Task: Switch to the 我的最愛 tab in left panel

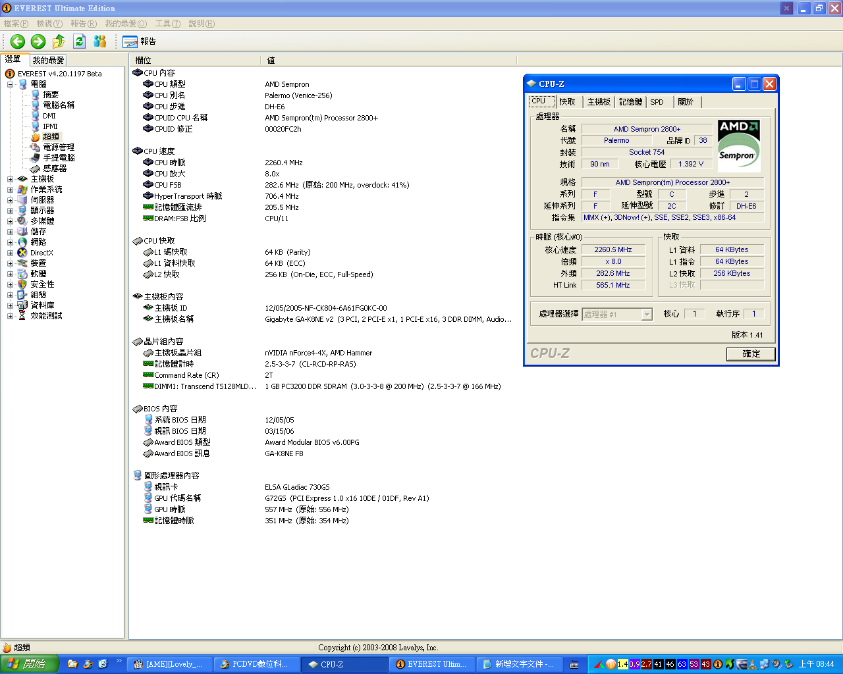Action: (x=48, y=60)
